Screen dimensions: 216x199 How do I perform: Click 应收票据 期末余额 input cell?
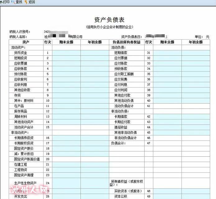67,63
